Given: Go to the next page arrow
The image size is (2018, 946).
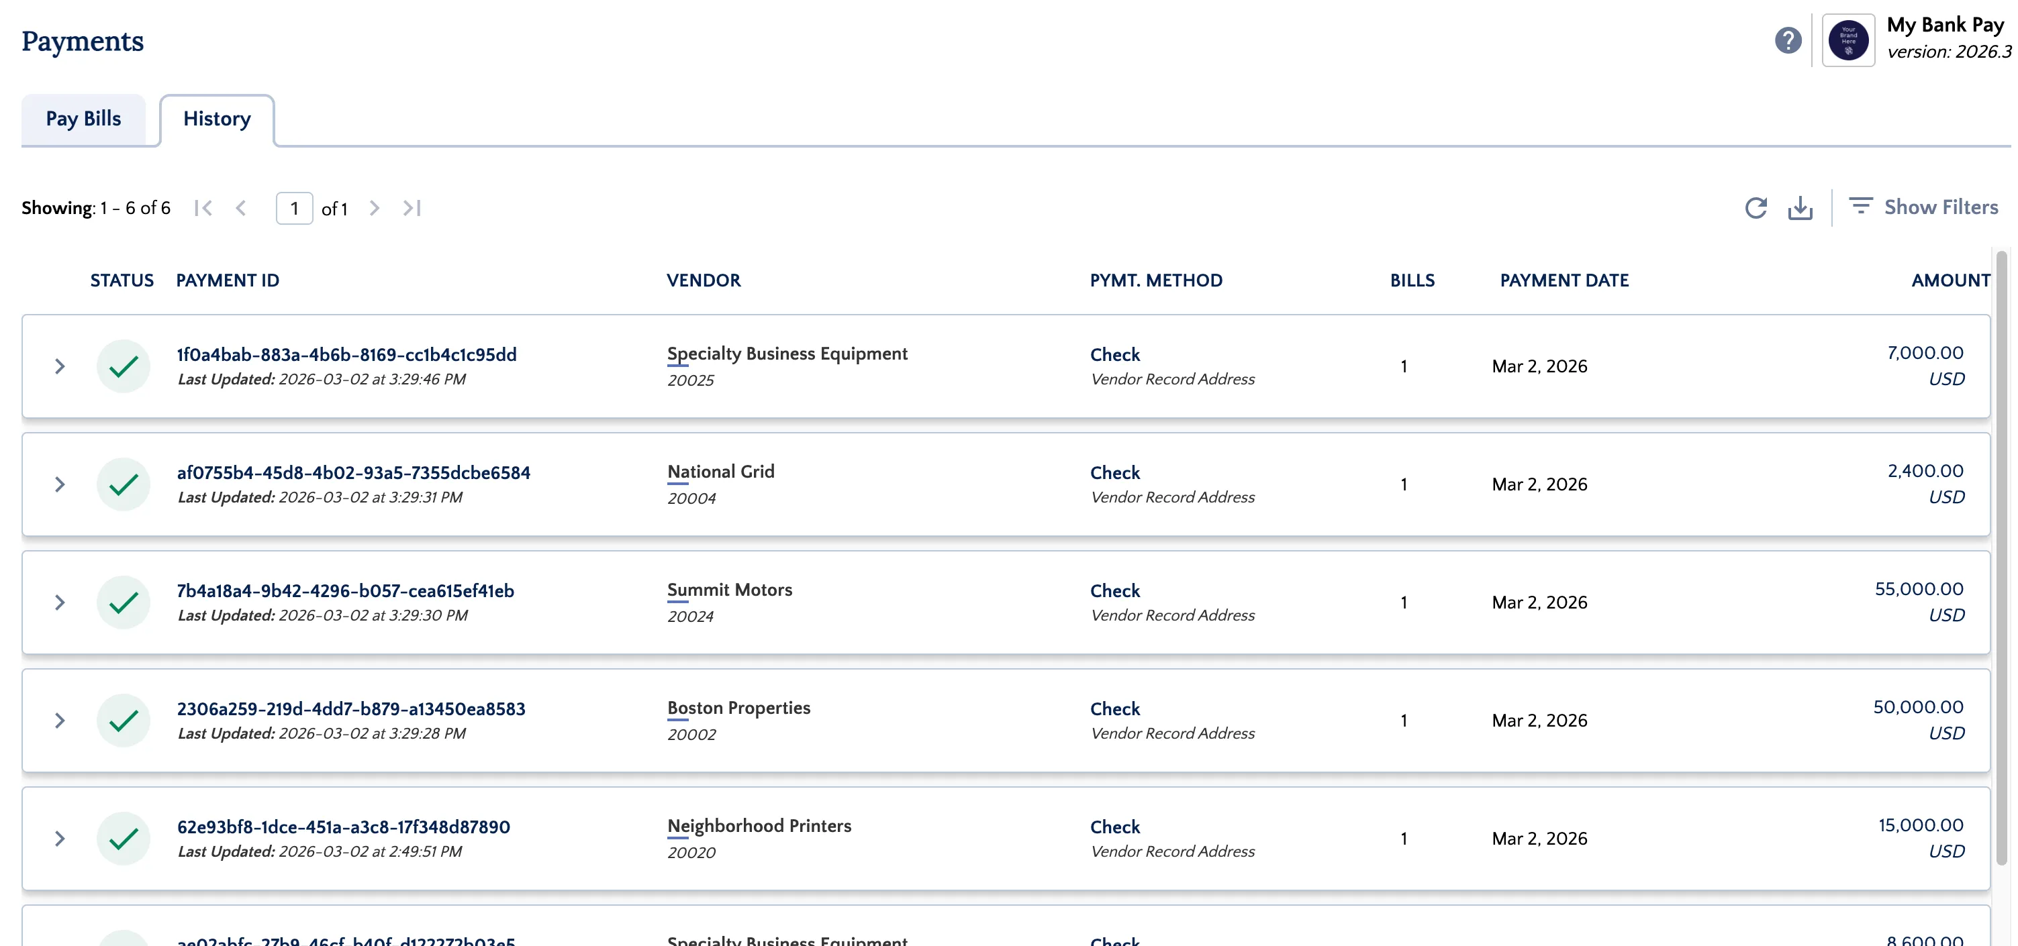Looking at the screenshot, I should click(375, 207).
